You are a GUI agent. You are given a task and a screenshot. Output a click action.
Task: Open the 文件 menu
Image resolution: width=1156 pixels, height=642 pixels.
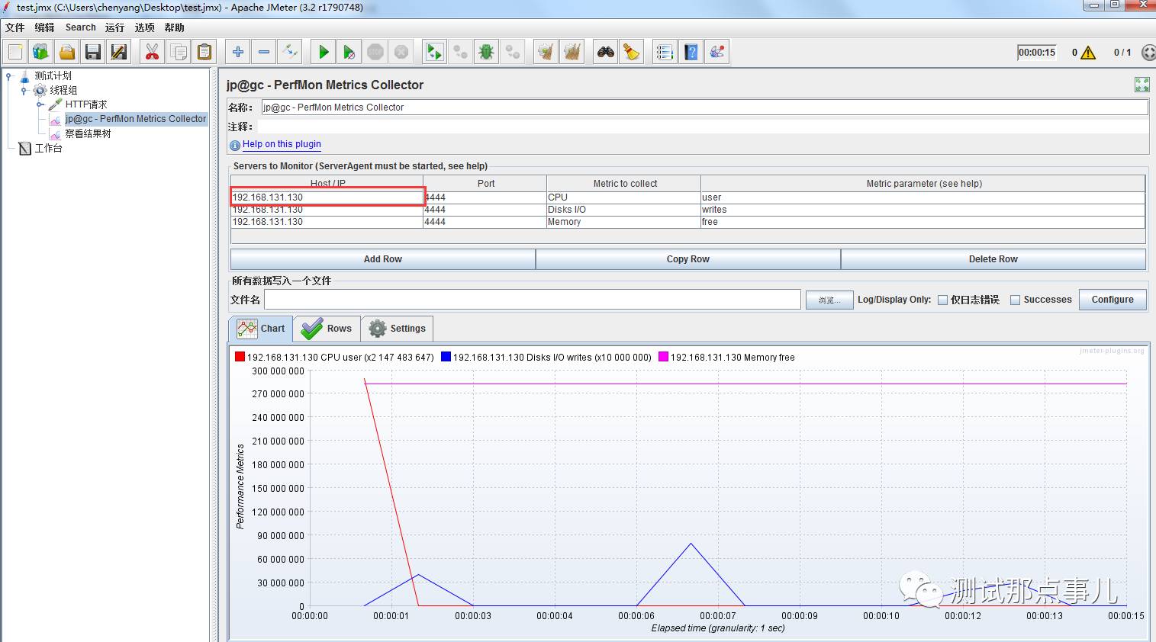coord(15,27)
